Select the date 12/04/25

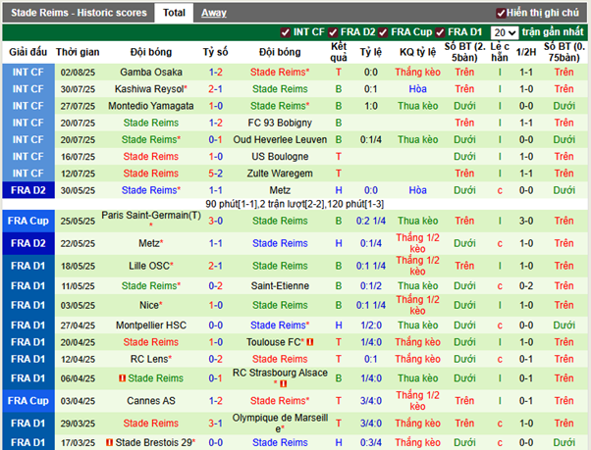point(78,359)
